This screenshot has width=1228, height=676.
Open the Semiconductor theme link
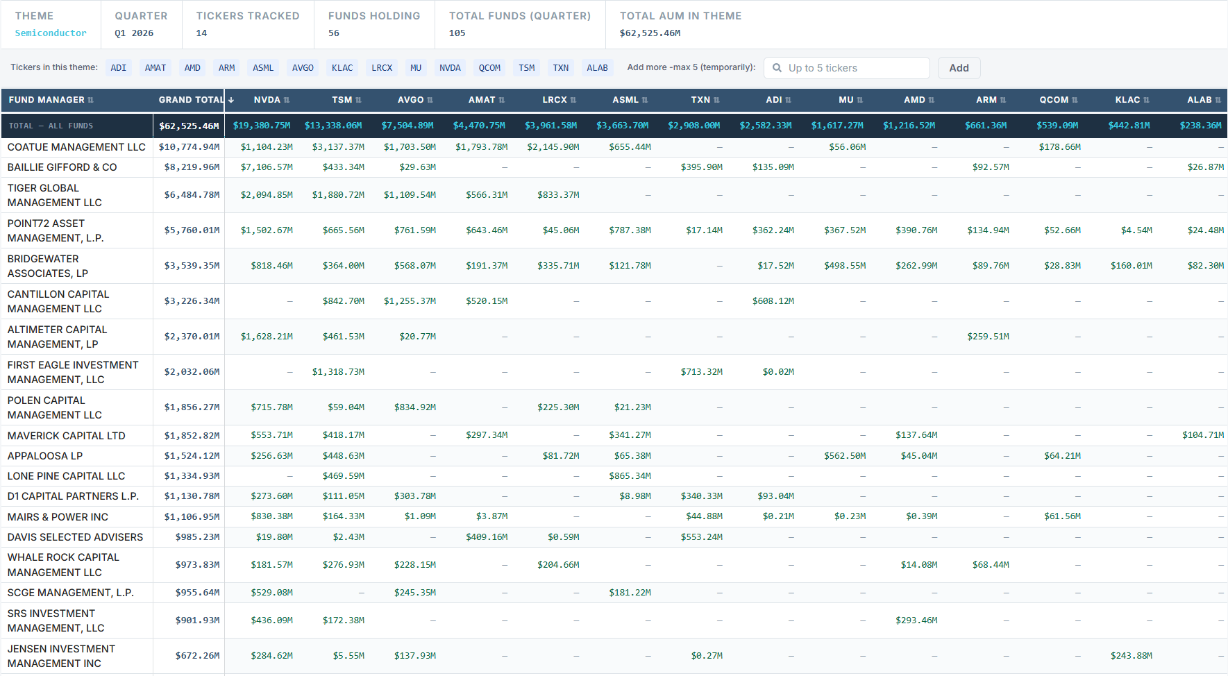click(x=51, y=33)
